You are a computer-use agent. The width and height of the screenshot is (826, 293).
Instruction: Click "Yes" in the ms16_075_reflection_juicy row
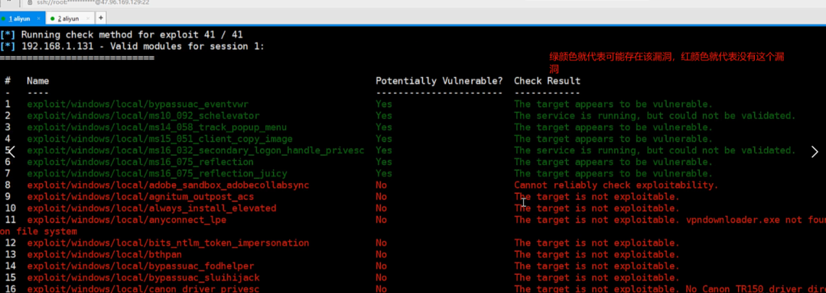(x=383, y=173)
